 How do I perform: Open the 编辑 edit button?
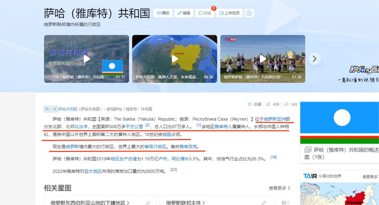(184, 13)
